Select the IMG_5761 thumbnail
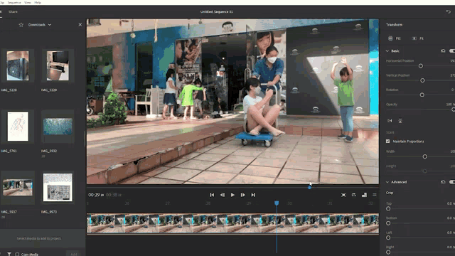This screenshot has width=455, height=256. point(18,127)
